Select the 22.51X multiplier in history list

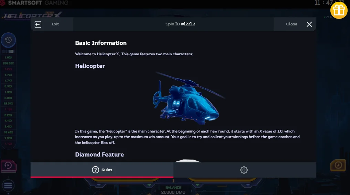click(x=8, y=104)
